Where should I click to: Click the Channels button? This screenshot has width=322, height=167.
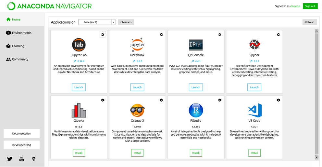click(126, 22)
